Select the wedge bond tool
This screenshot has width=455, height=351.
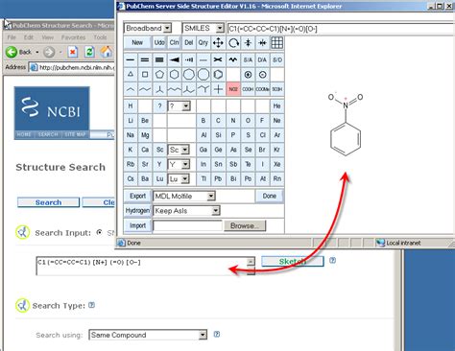[x=174, y=59]
